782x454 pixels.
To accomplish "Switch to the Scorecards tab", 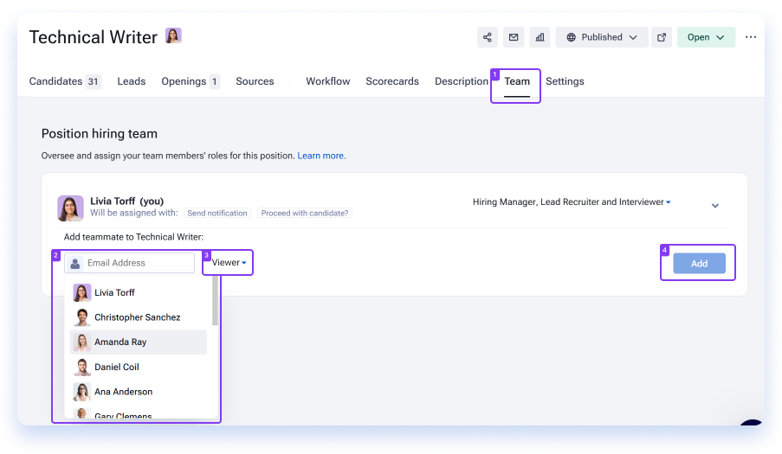I will click(x=392, y=81).
